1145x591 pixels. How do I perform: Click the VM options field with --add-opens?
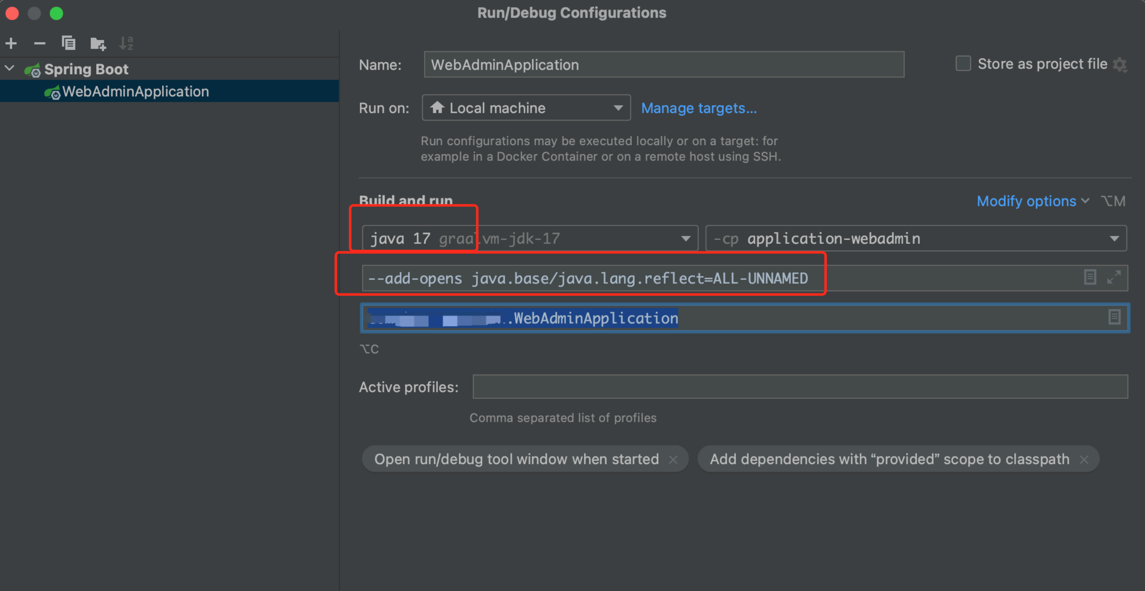pos(744,278)
